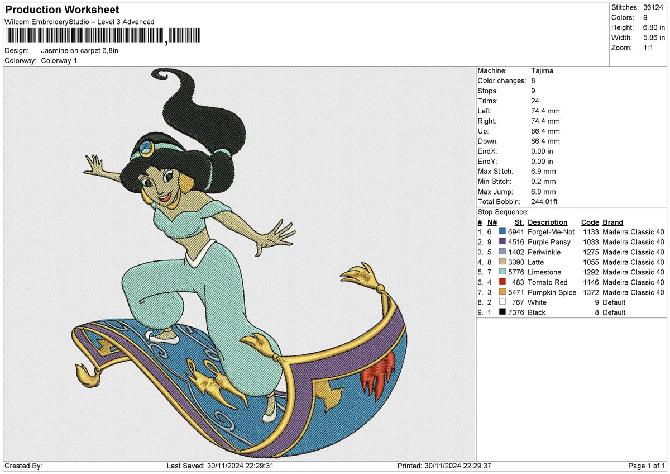
Task: Click the 'Up:' value '86.4 mm'
Action: [545, 131]
